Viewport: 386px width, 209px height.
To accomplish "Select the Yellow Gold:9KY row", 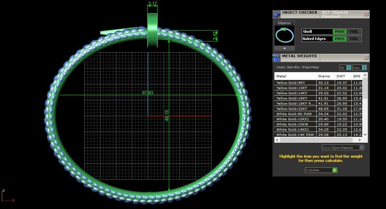I will (319, 83).
